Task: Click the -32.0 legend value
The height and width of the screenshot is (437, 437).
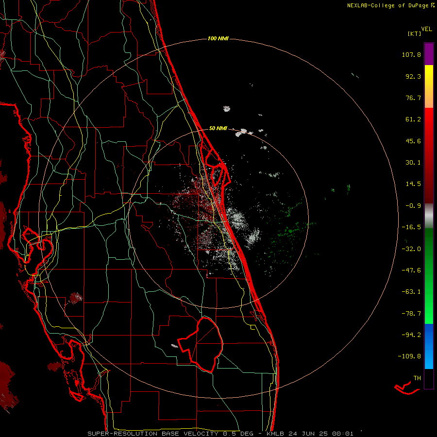Action: coord(411,249)
